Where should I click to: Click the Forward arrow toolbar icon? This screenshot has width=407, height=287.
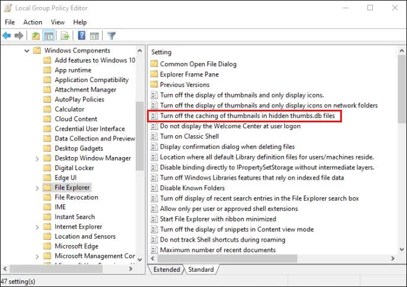[19, 35]
